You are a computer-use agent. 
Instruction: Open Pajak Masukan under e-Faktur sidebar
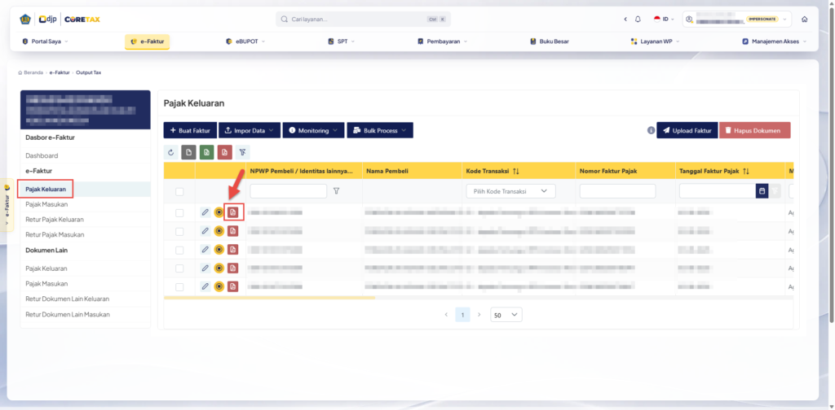[46, 204]
